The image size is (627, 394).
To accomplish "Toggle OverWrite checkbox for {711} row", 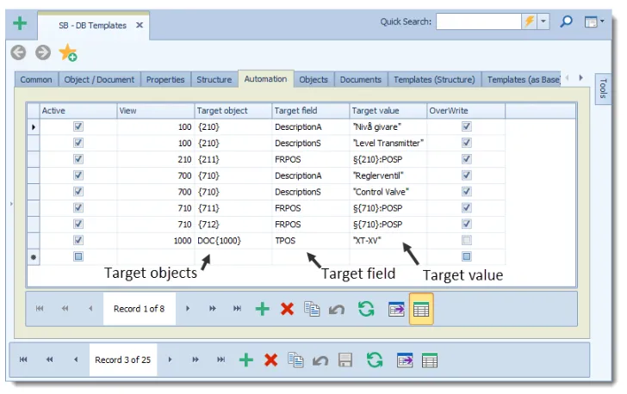I will pyautogui.click(x=466, y=208).
